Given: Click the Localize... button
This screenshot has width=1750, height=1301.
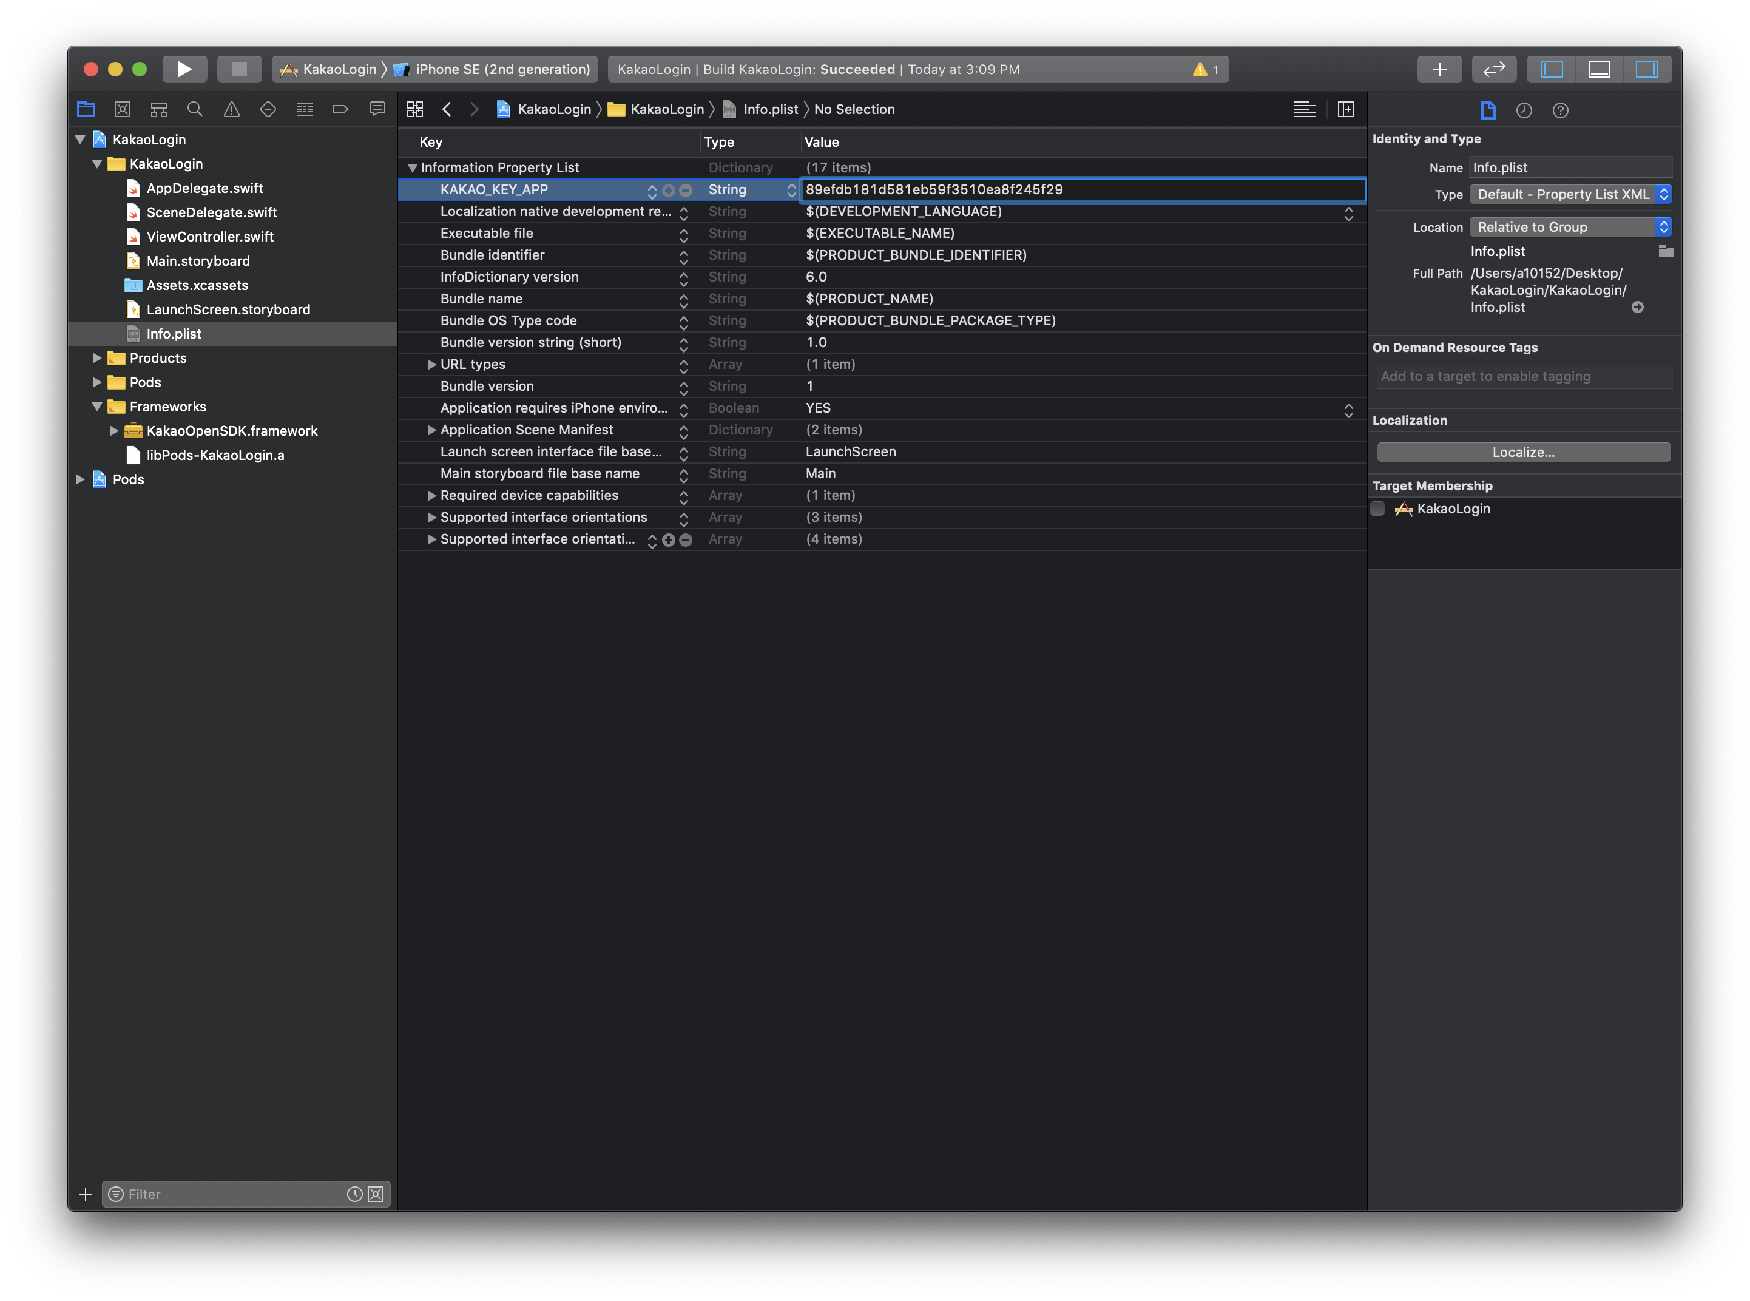Looking at the screenshot, I should point(1523,452).
